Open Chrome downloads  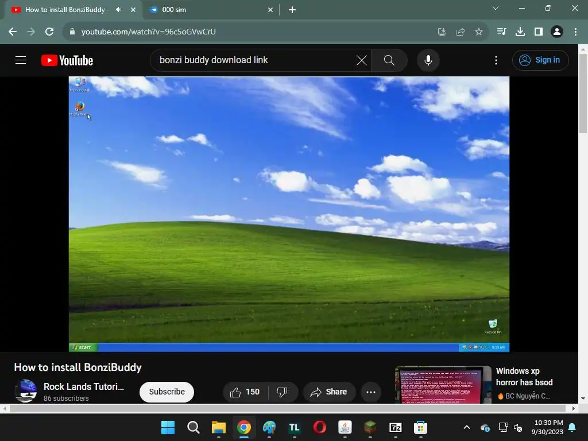(520, 32)
